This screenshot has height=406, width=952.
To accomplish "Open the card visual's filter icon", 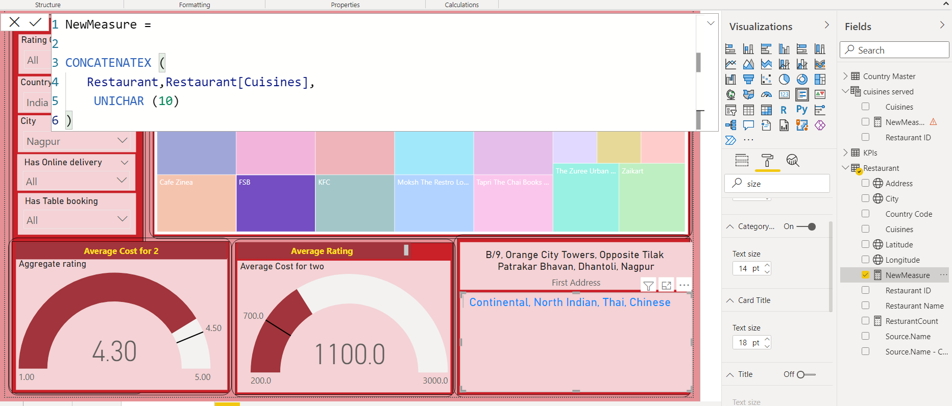I will [648, 286].
